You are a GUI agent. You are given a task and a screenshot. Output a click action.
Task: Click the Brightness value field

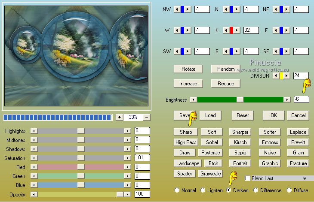pyautogui.click(x=301, y=99)
